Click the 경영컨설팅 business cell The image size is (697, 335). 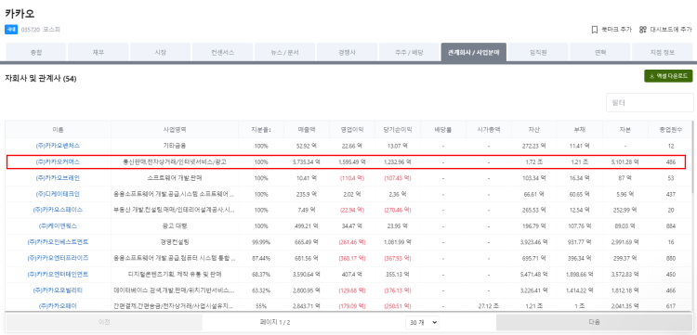pos(175,242)
